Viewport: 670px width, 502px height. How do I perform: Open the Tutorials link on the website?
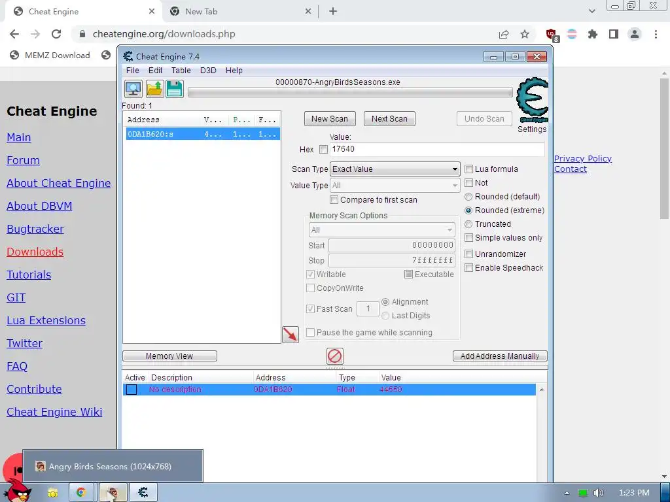[x=29, y=275]
